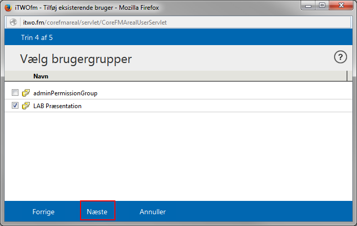Go back with the Forrige button

(x=43, y=212)
